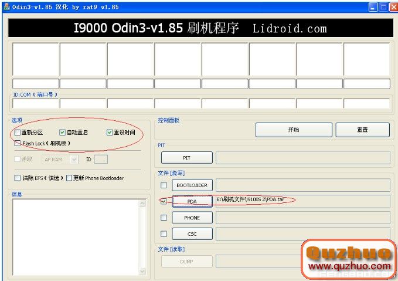Toggle the Flash Lock checkbox
The height and width of the screenshot is (281, 398).
click(18, 143)
